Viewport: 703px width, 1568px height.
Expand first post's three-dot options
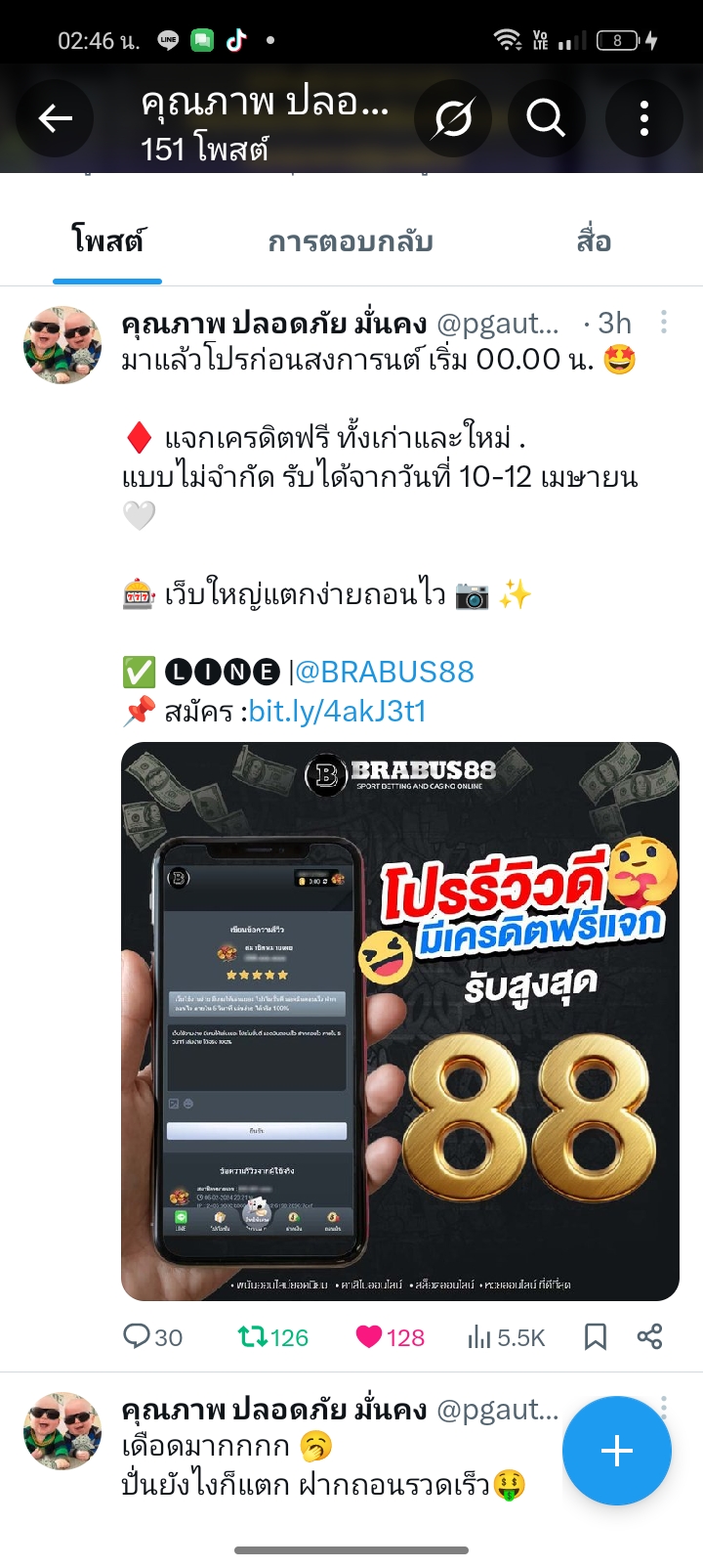click(664, 322)
